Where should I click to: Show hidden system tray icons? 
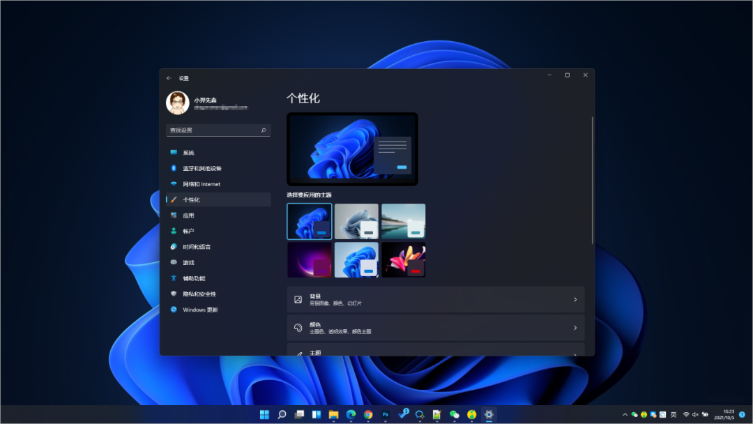(x=625, y=414)
